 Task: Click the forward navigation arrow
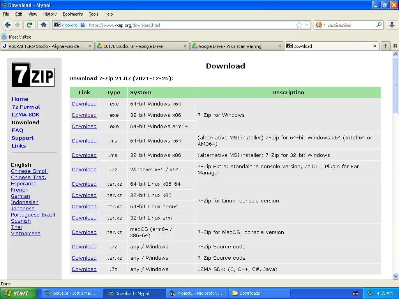click(18, 25)
